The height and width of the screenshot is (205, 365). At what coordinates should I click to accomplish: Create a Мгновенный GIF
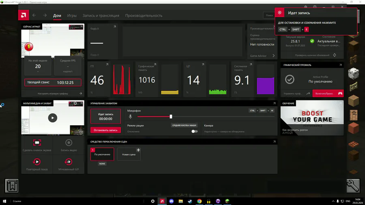pyautogui.click(x=69, y=164)
